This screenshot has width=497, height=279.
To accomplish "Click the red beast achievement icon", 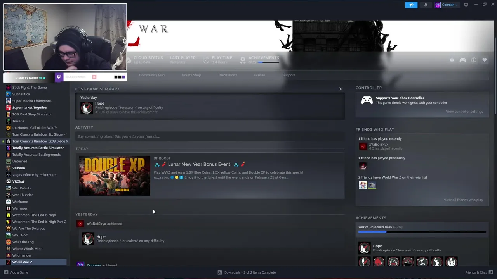I will click(x=379, y=262).
